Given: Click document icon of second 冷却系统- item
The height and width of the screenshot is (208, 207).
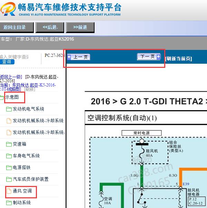Looking at the screenshot, I should click(x=9, y=132).
